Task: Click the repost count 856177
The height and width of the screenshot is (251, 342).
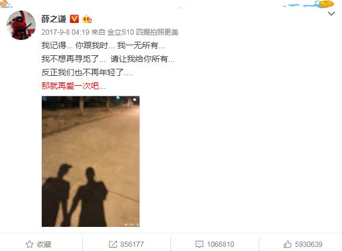Action: click(x=132, y=244)
